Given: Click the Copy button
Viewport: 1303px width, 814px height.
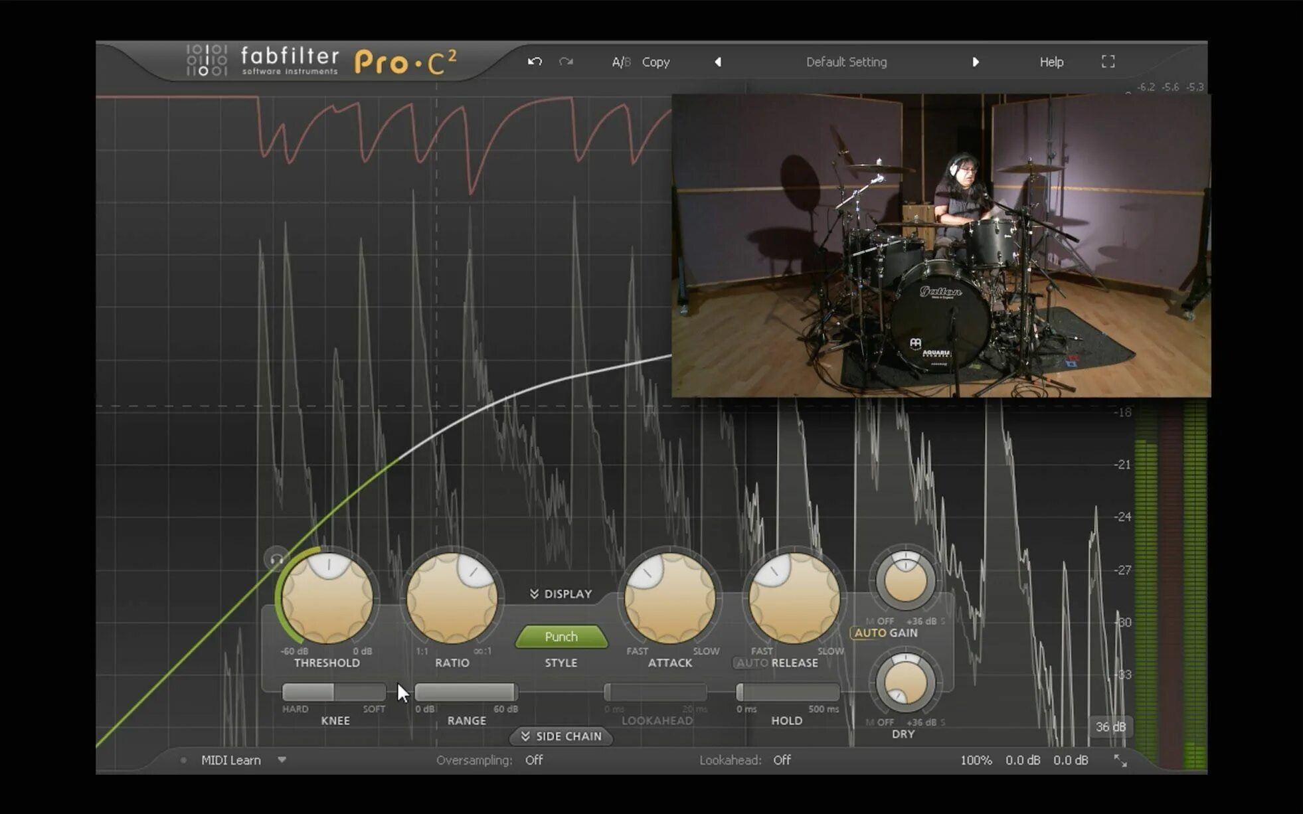Looking at the screenshot, I should (x=655, y=62).
